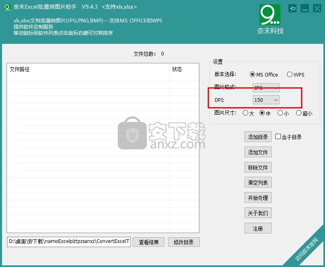Image resolution: width=325 pixels, height=267 pixels.
Task: Click the 版本选择 label
Action: point(225,74)
